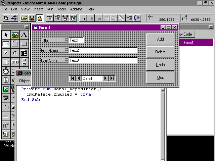
Task: Choose the TextBox tool in the toolbox
Action: click(x=6, y=44)
